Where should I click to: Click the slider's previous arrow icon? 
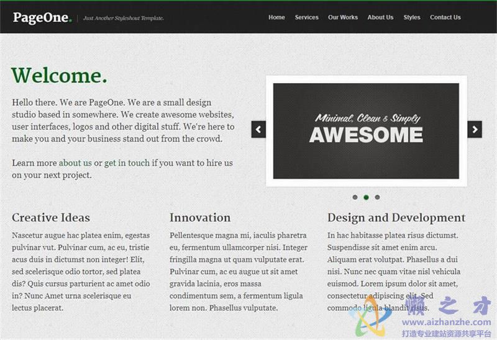point(258,130)
